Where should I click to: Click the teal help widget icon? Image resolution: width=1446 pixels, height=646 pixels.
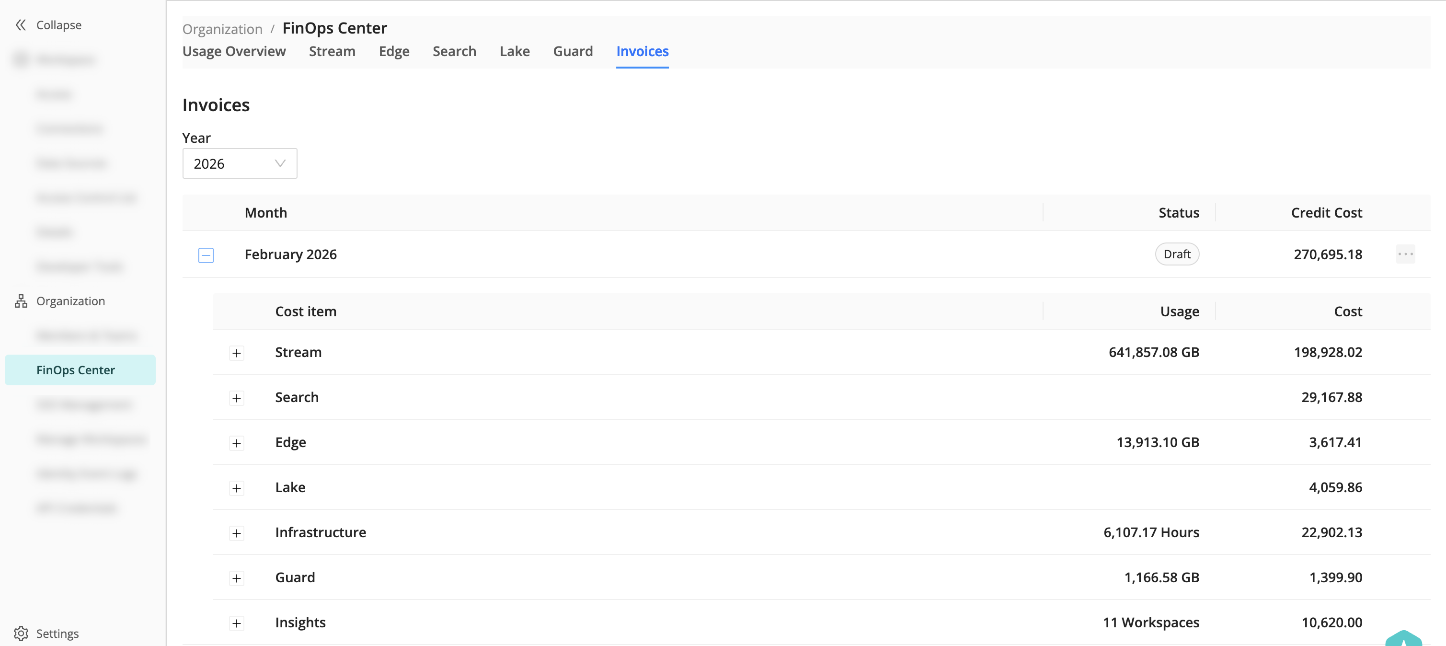[1403, 639]
